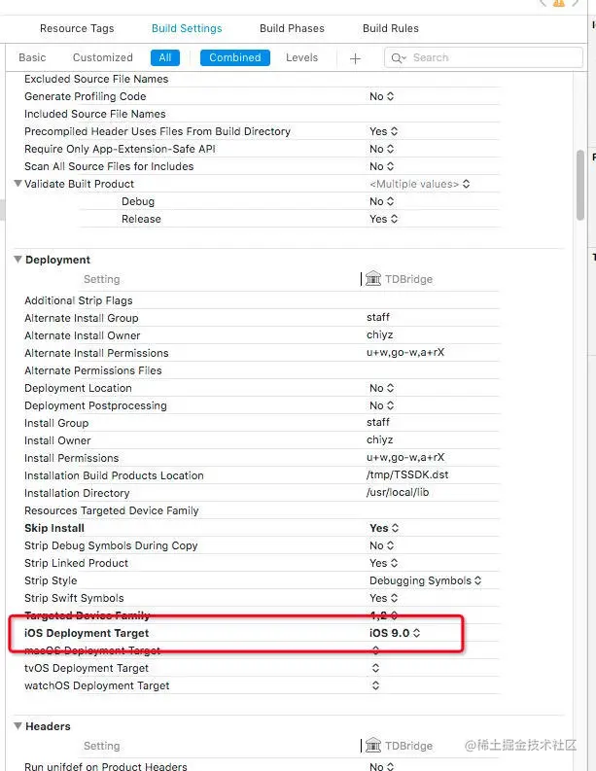Open the Release row value popup
This screenshot has height=771, width=596.
pos(384,219)
